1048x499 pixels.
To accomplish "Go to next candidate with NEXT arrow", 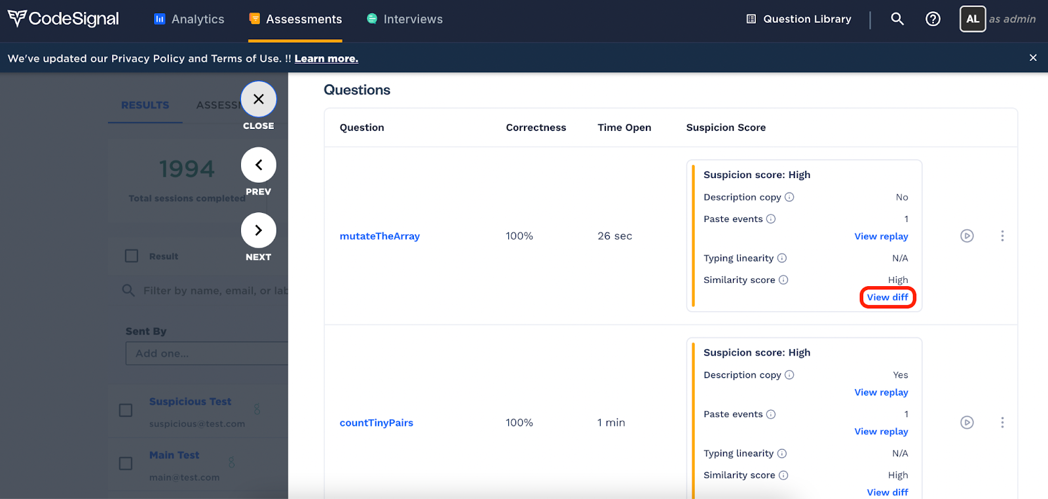I will tap(259, 231).
